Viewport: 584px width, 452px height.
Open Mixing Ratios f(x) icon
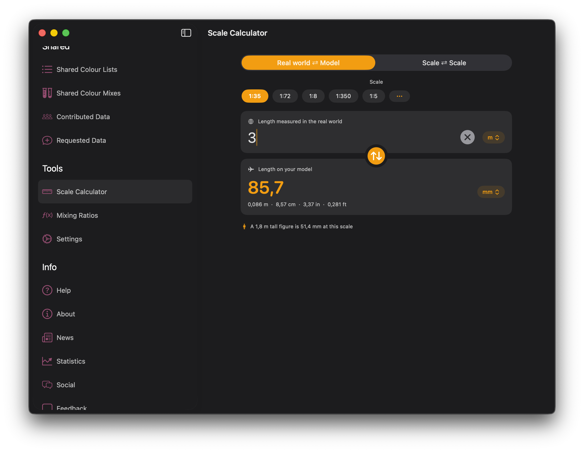pyautogui.click(x=47, y=215)
